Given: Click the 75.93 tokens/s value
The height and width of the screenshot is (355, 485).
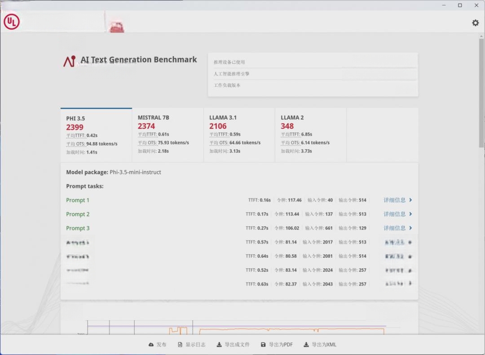Looking at the screenshot, I should coord(173,143).
